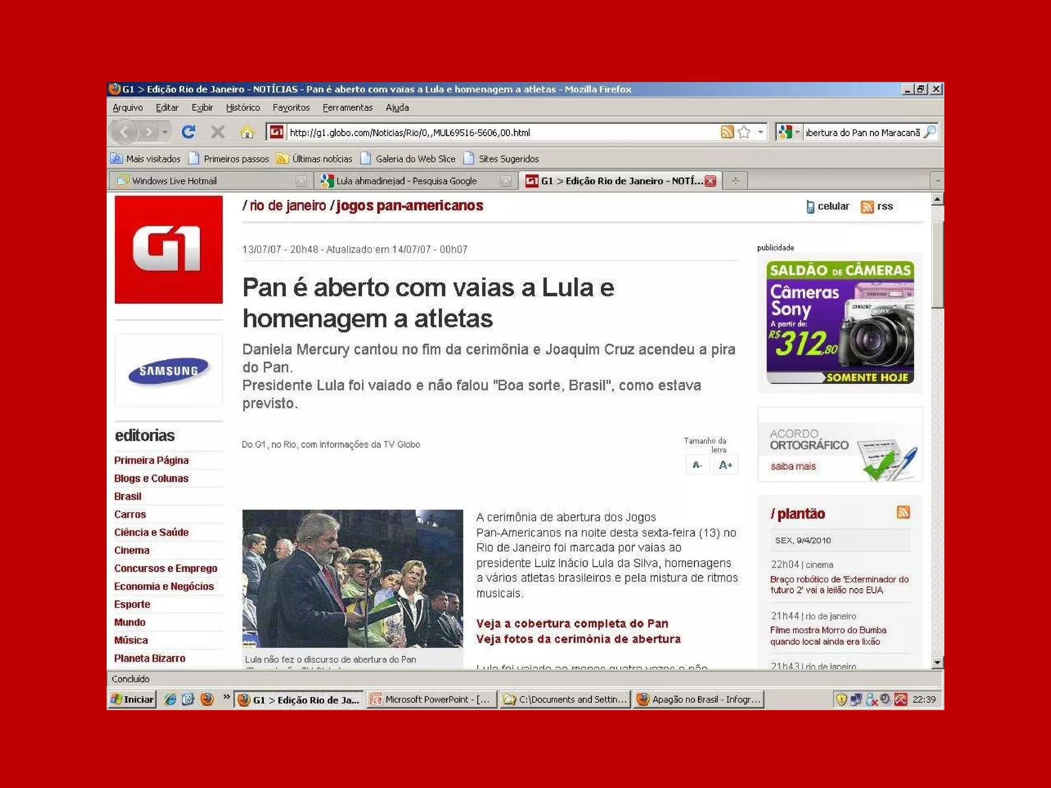Increase font size with A+ button
This screenshot has width=1051, height=788.
pos(725,465)
